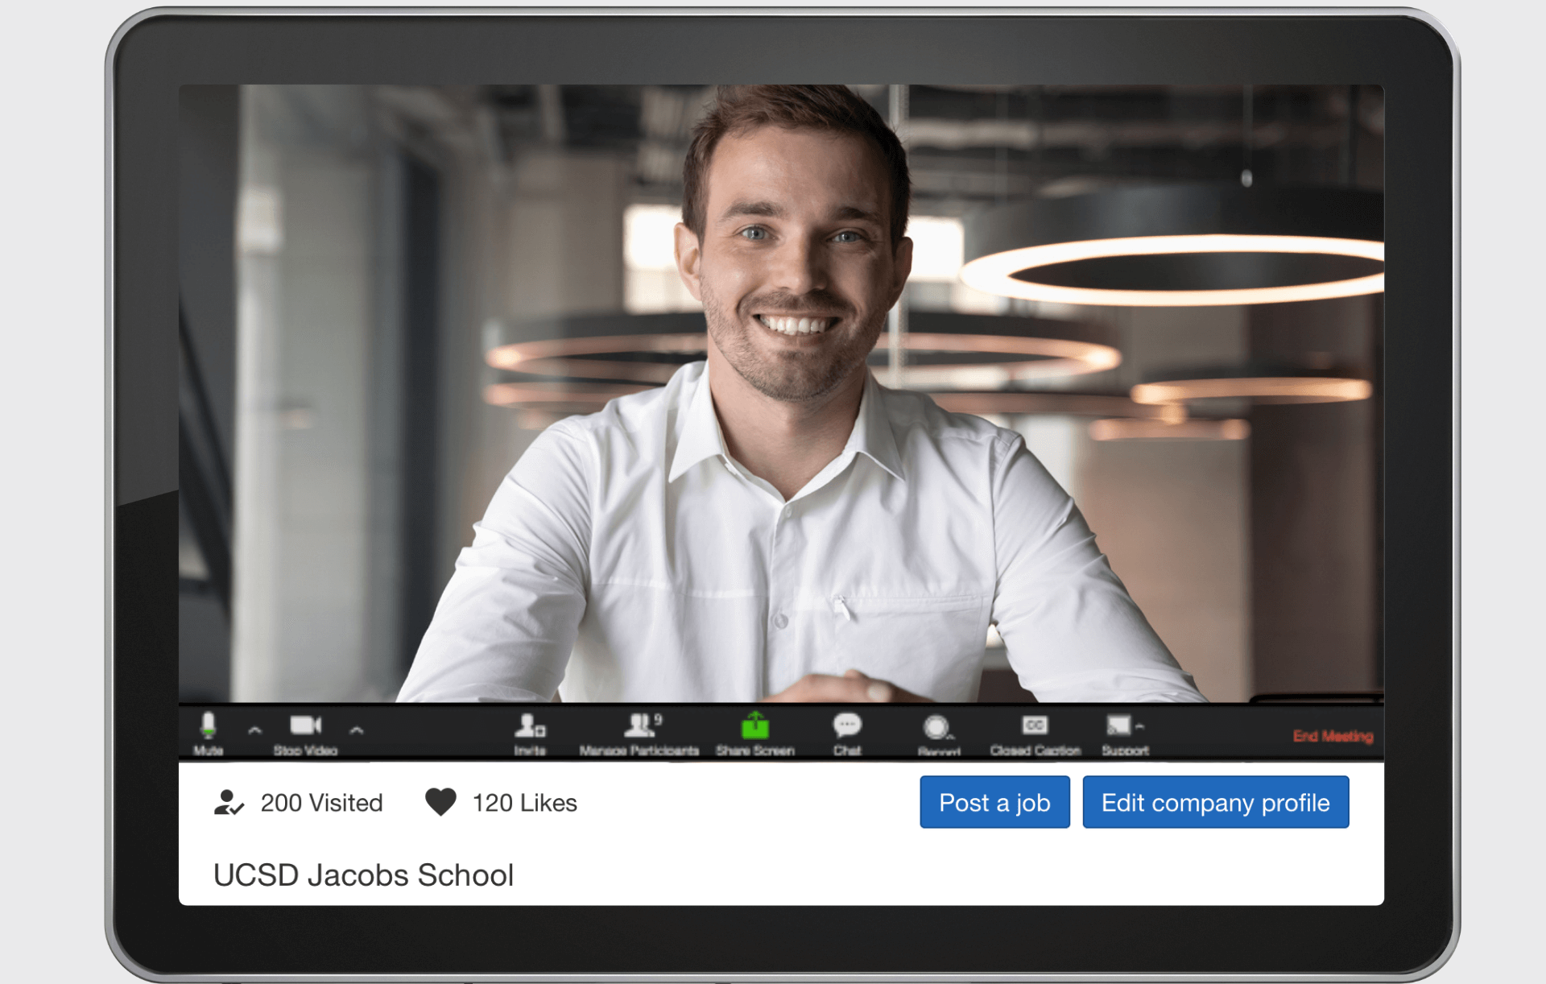Screen dimensions: 1546x984
Task: Click the 200 Visited label
Action: pos(321,803)
